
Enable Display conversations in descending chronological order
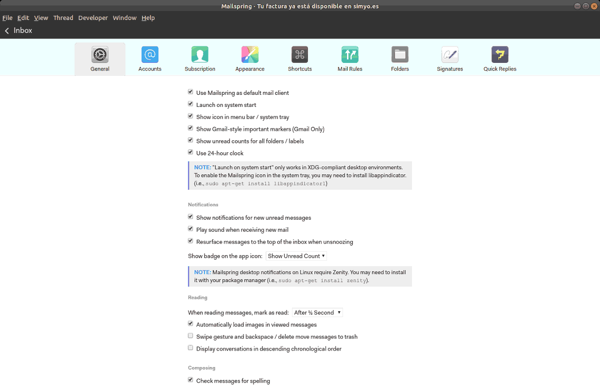(x=190, y=348)
